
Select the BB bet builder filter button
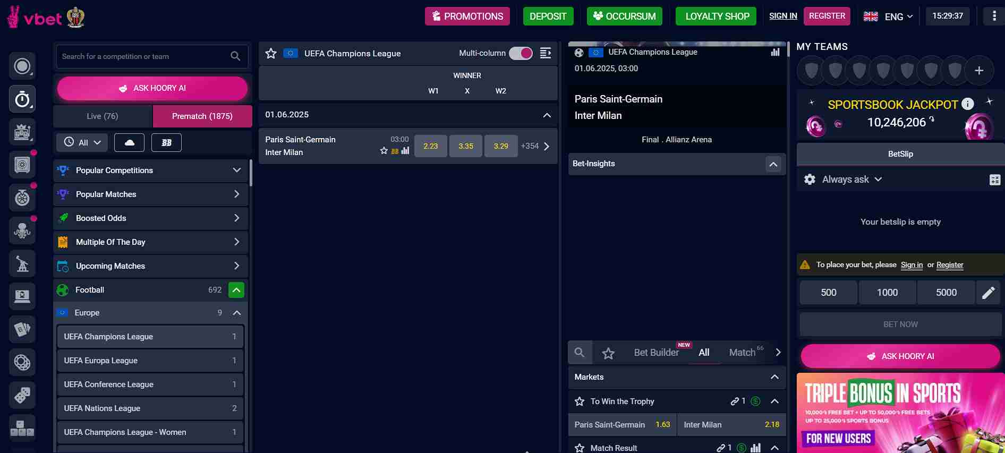click(166, 143)
